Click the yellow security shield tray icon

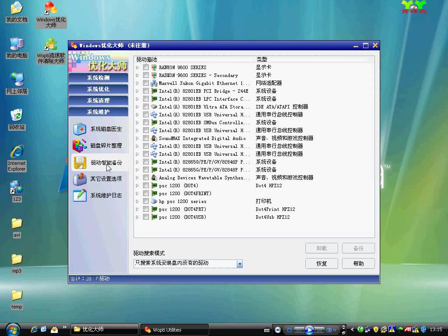pyautogui.click(x=376, y=329)
